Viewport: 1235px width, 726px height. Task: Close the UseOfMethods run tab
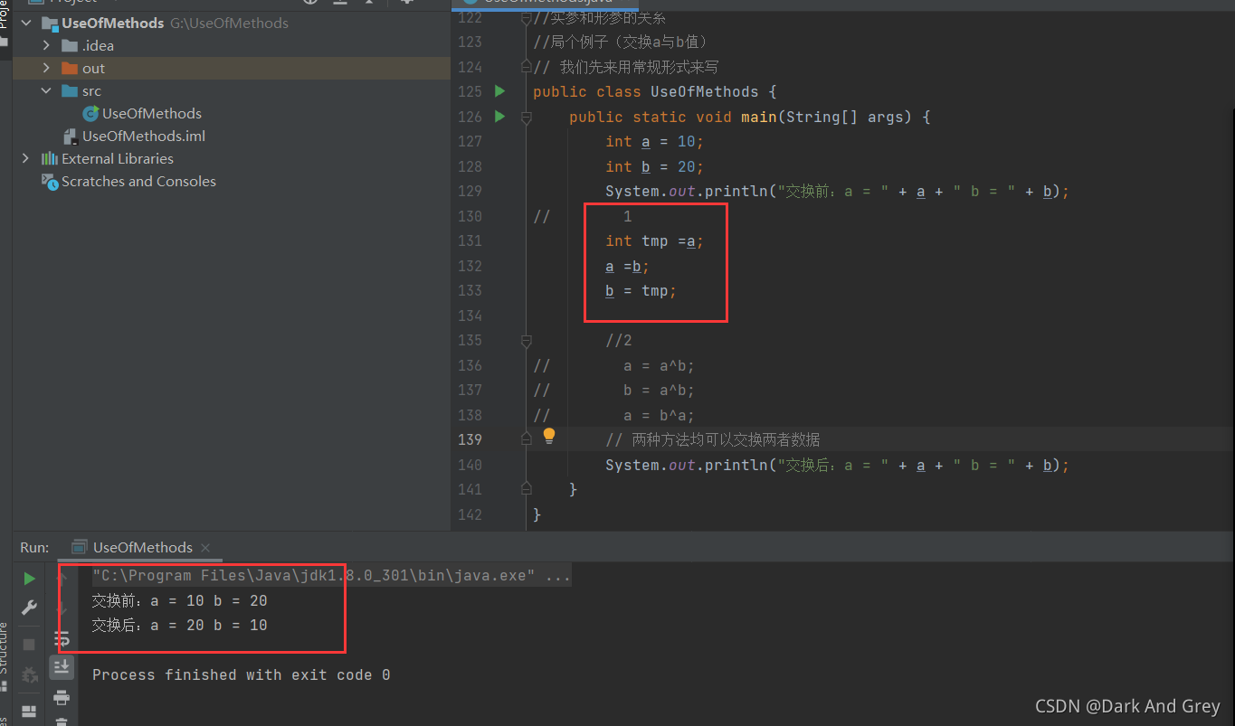pyautogui.click(x=205, y=547)
